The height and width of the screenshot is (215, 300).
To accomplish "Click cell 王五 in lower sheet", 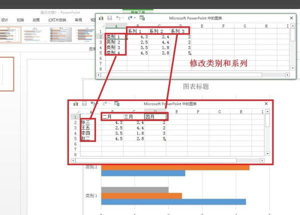I will coord(91,127).
